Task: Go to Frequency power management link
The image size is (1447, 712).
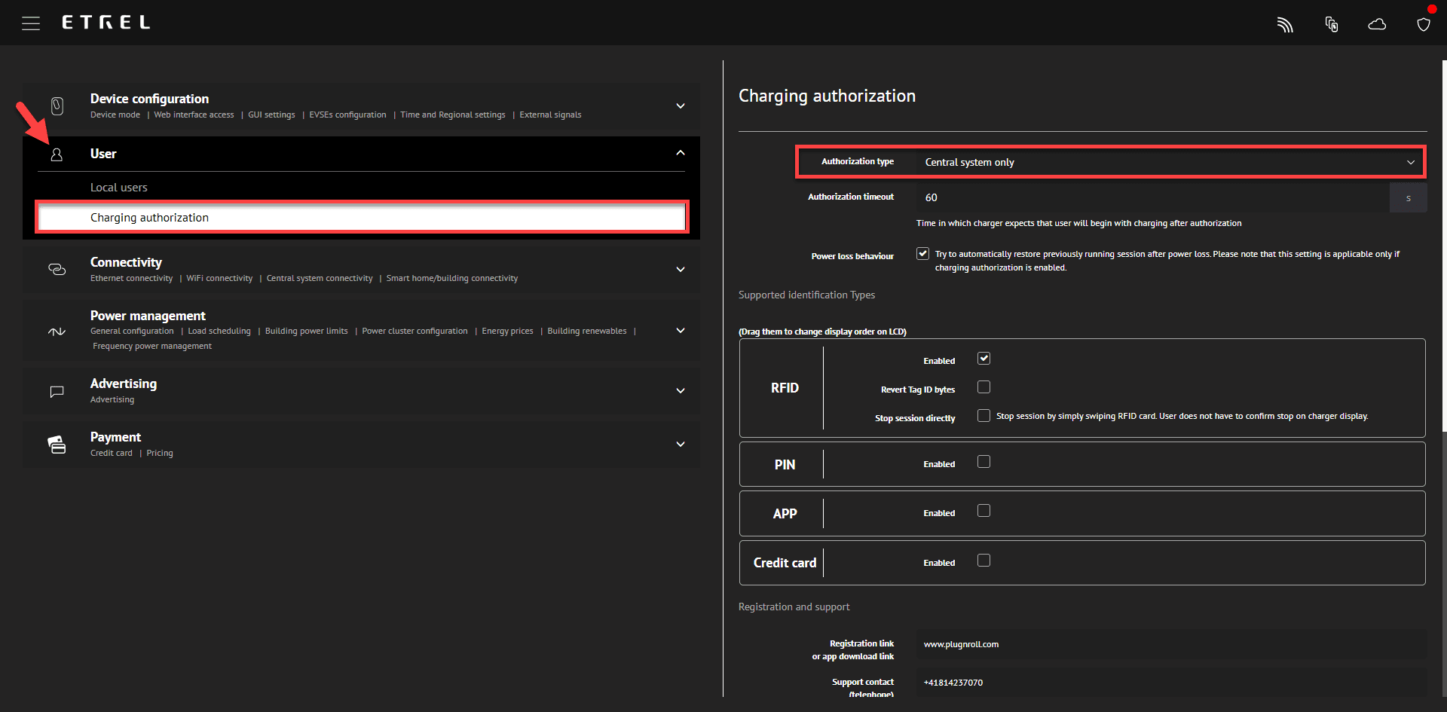Action: [x=152, y=347]
